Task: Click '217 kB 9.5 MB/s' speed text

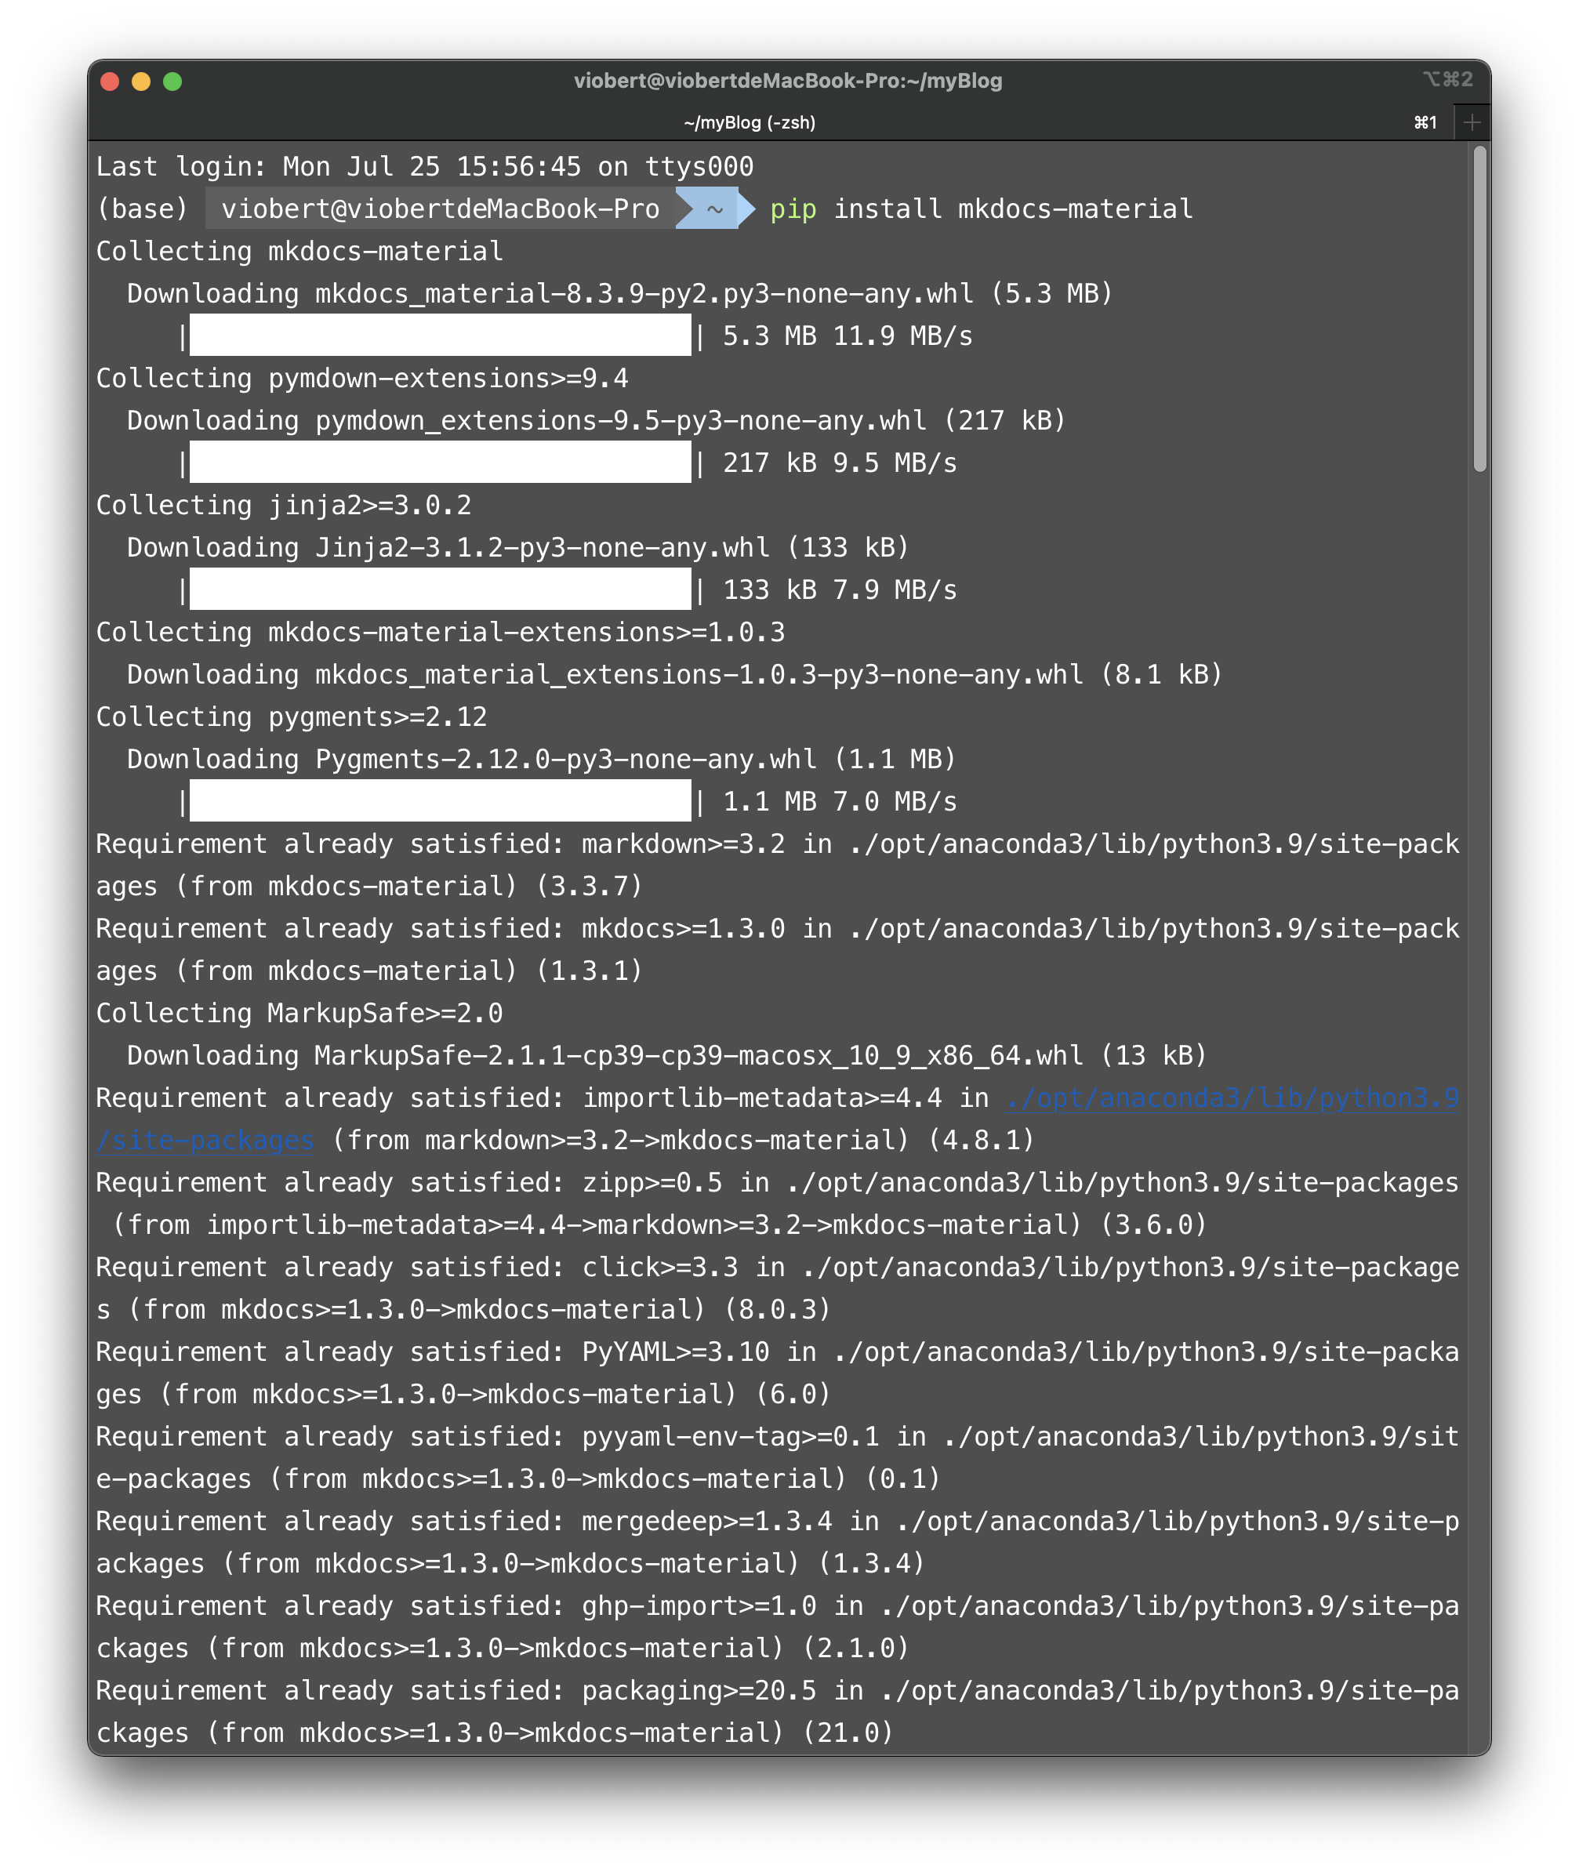Action: click(x=840, y=463)
